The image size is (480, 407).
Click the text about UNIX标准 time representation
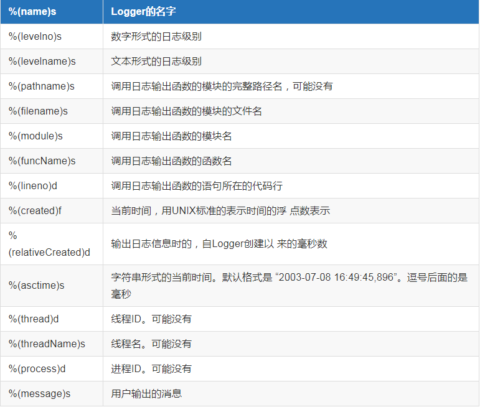[x=220, y=210]
